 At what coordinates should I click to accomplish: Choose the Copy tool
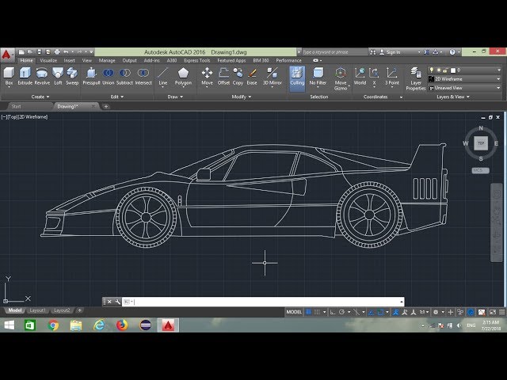click(238, 76)
